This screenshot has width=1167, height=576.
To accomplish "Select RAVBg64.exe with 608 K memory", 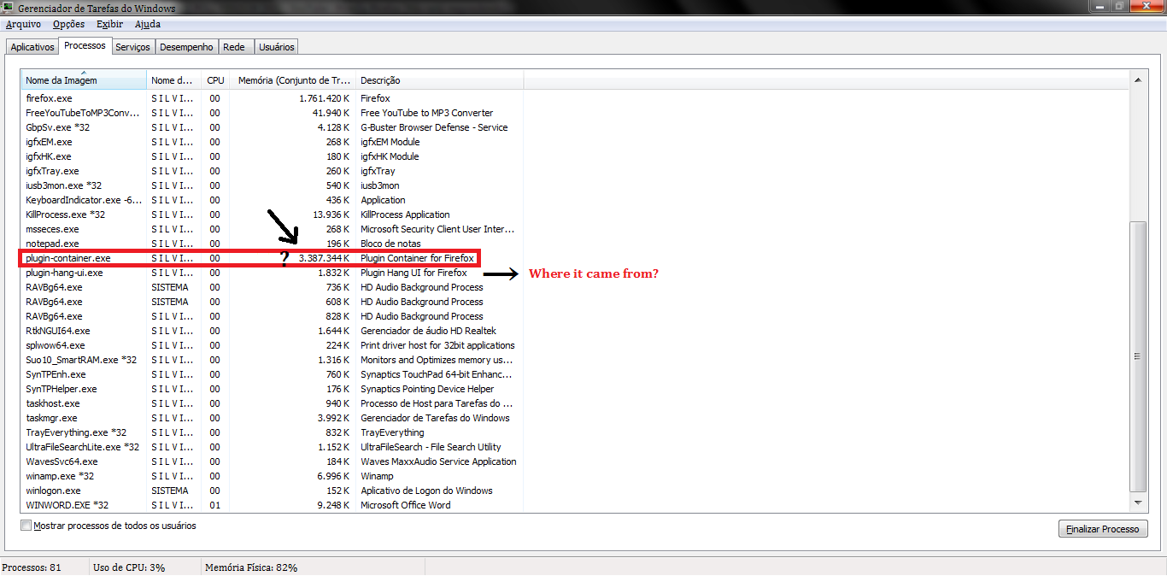I will pyautogui.click(x=273, y=302).
